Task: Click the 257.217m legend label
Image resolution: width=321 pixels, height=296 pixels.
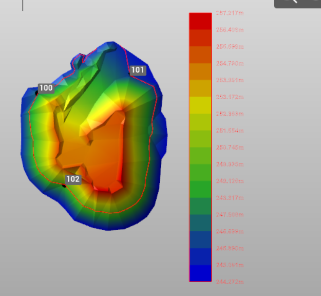Action: [x=230, y=13]
